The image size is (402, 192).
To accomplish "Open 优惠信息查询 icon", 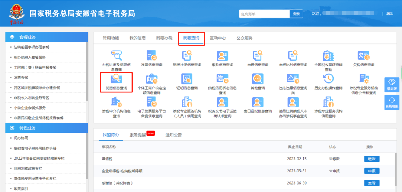I will pyautogui.click(x=117, y=79).
